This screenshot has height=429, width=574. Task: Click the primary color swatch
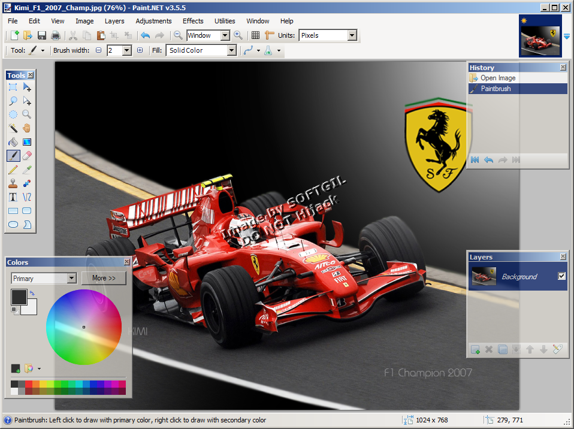click(17, 297)
